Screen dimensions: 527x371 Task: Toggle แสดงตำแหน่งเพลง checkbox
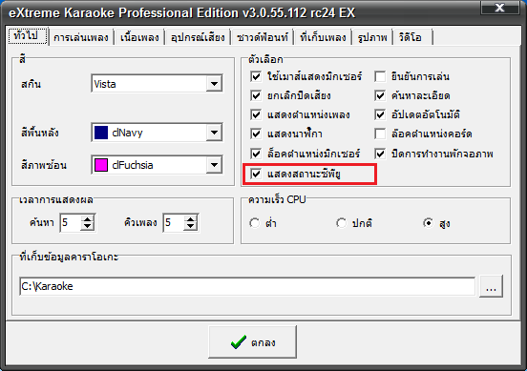[256, 114]
